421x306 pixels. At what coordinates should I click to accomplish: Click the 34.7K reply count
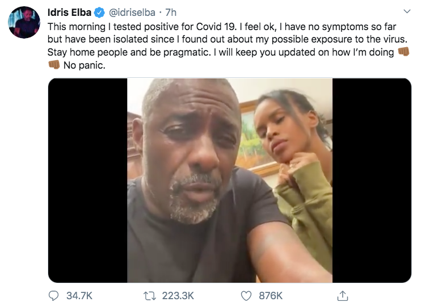pos(78,295)
